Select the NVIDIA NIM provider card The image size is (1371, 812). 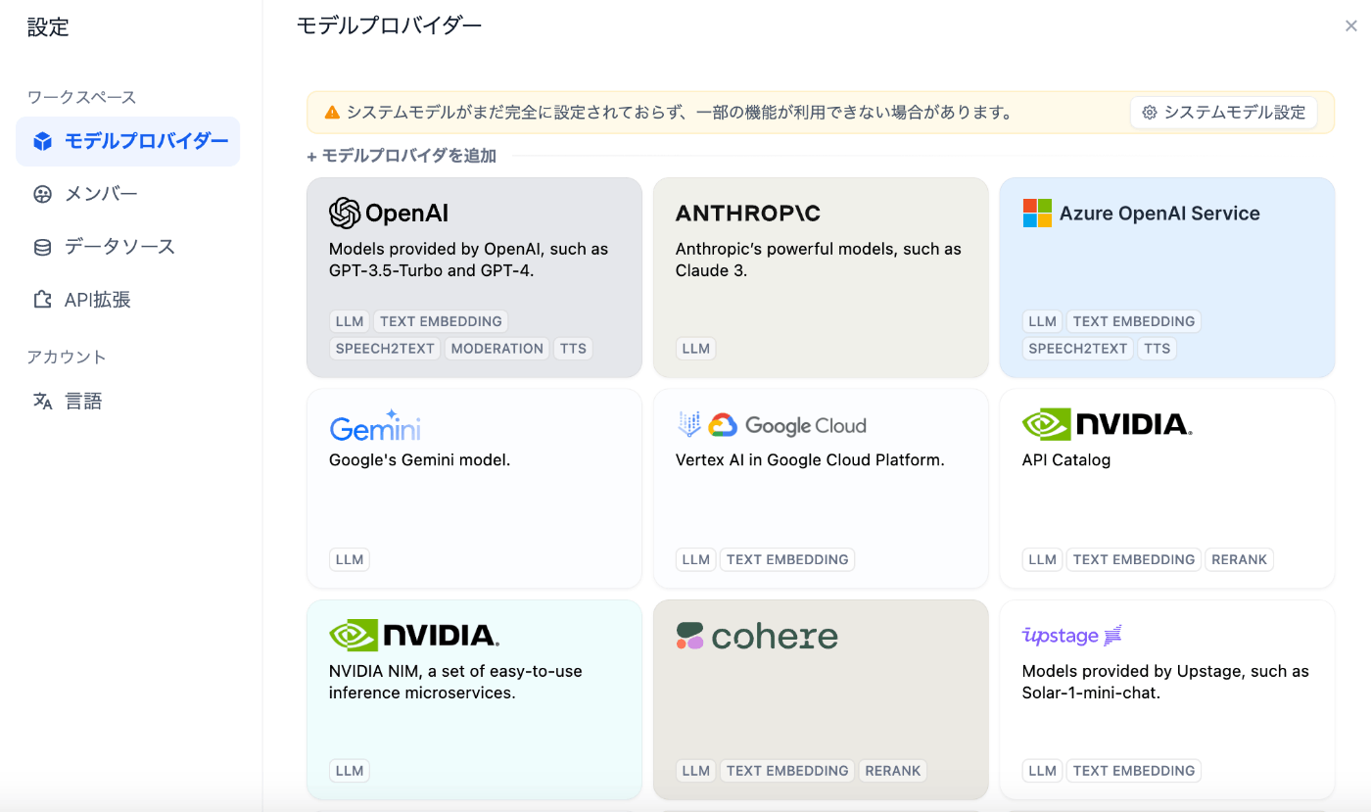pyautogui.click(x=474, y=700)
